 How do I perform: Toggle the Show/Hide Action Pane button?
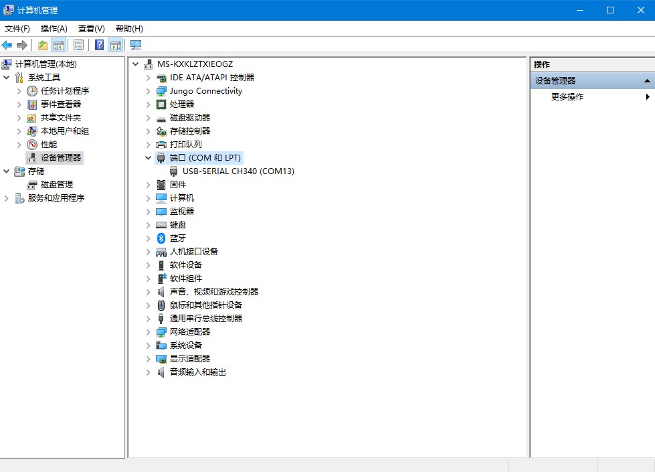point(116,46)
